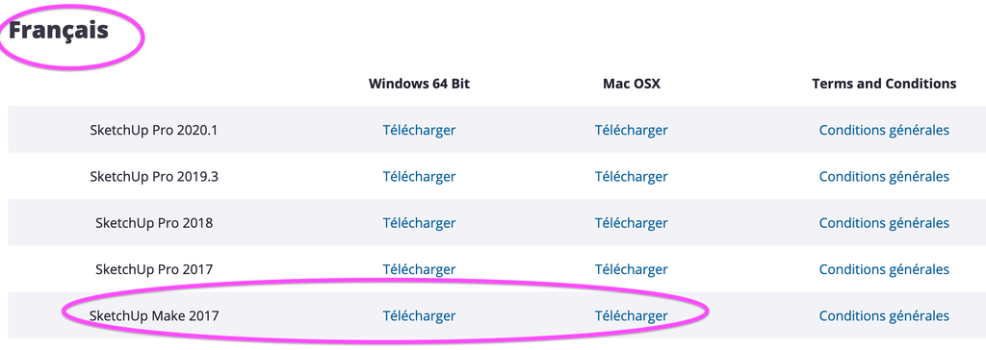Open Conditions générales for SketchUp Make 2017
The width and height of the screenshot is (986, 350).
[x=884, y=315]
